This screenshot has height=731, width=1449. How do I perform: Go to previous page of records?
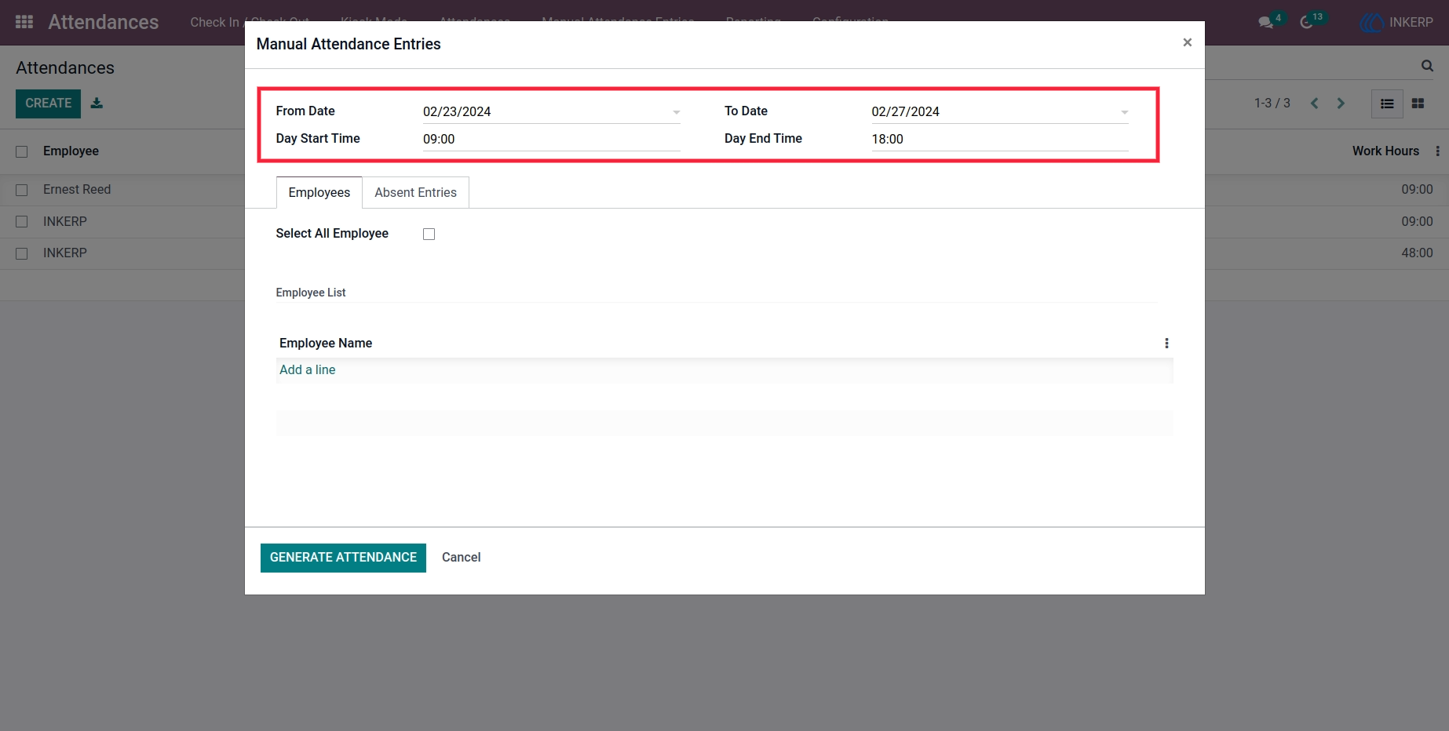click(1314, 104)
